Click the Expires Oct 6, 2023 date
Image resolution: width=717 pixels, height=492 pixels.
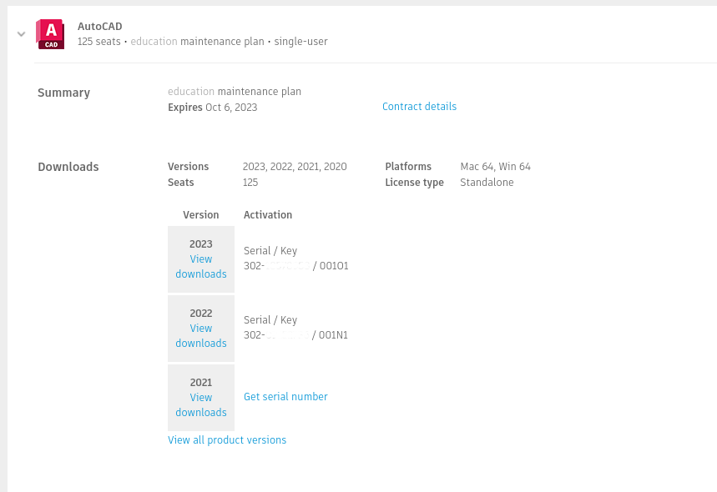point(212,108)
